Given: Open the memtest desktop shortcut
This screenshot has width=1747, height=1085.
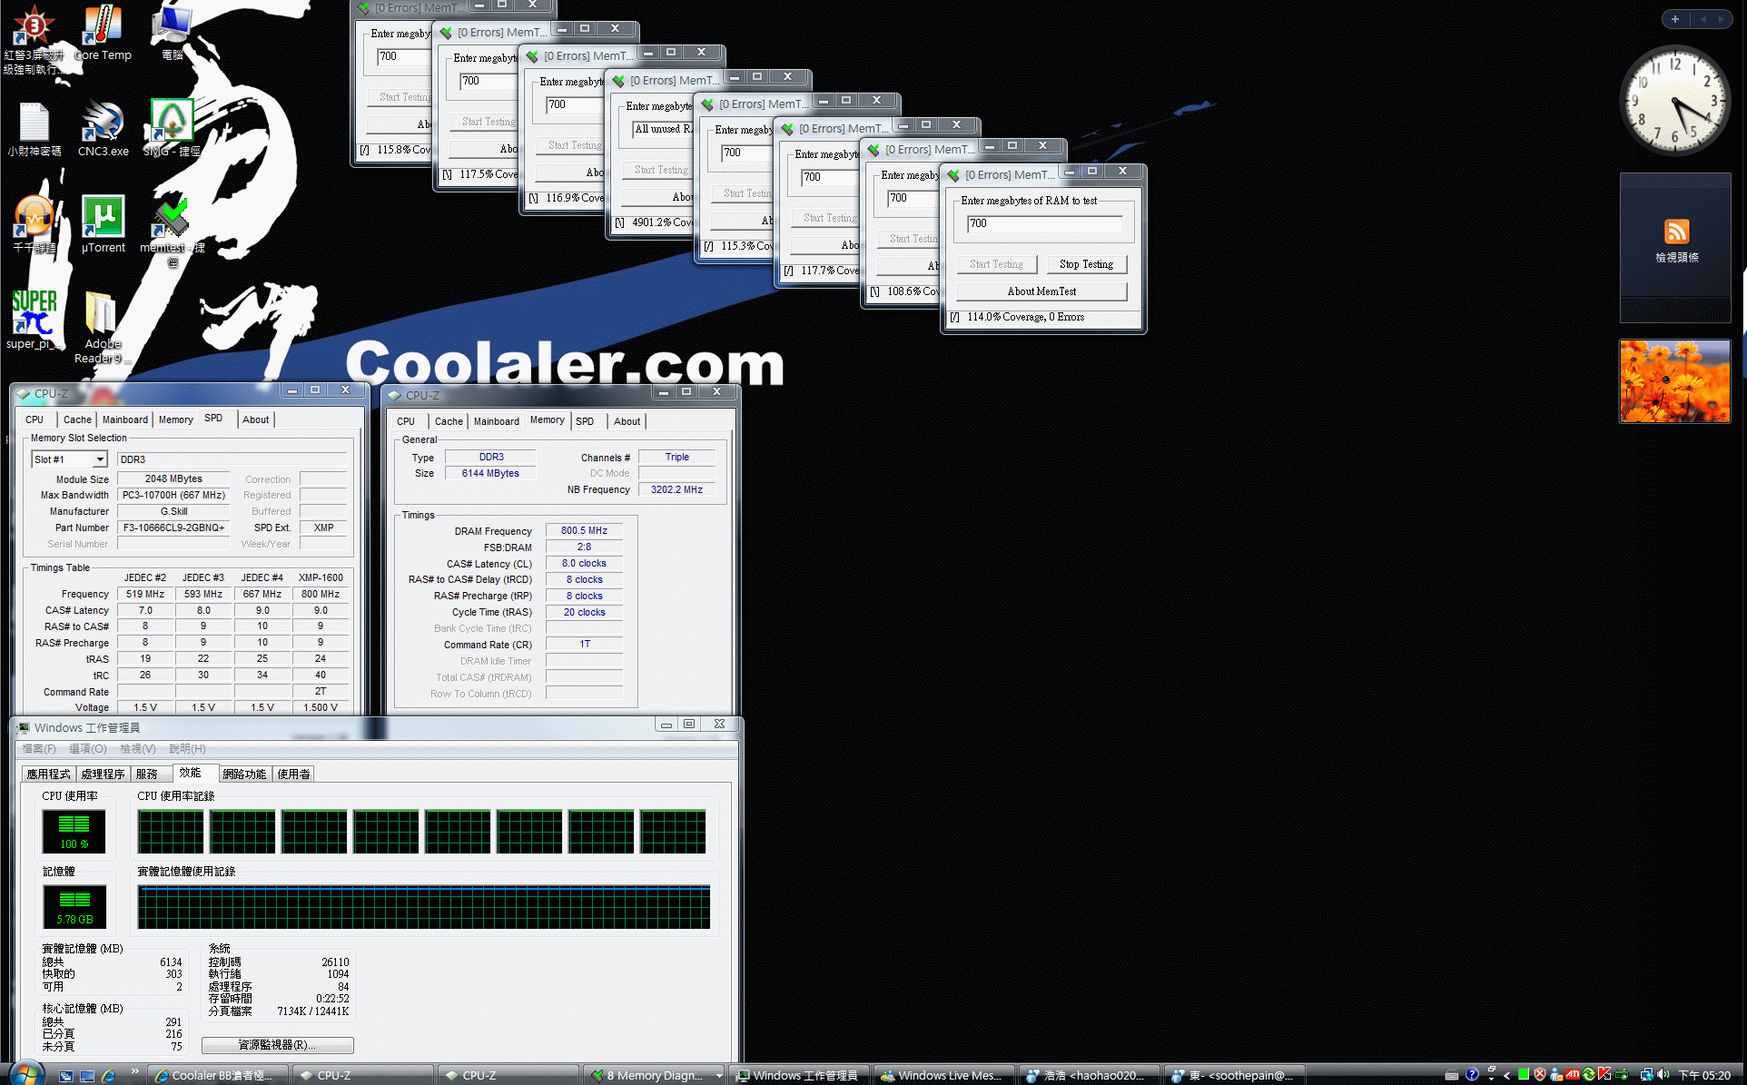Looking at the screenshot, I should (x=172, y=232).
